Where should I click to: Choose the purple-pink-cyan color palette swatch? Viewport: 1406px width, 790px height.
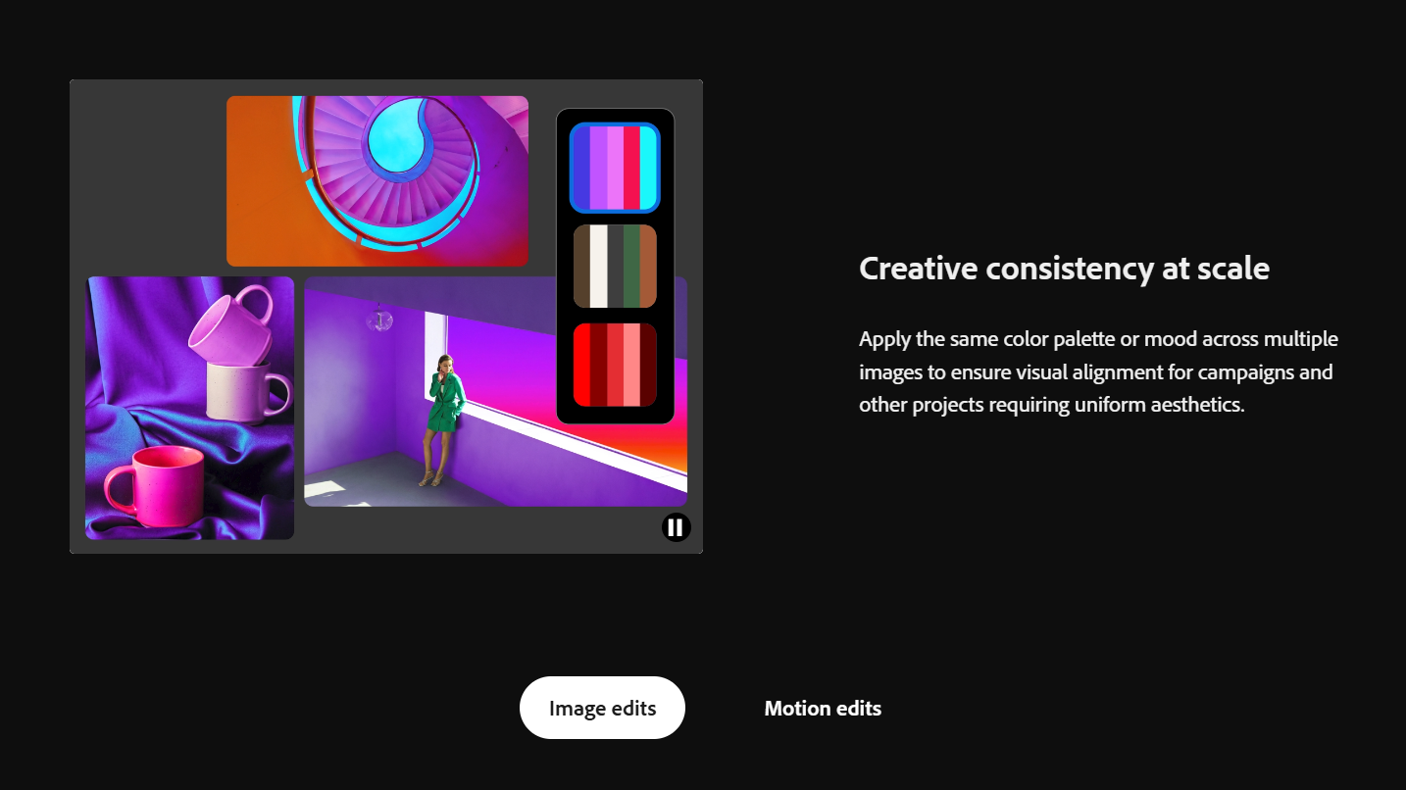[615, 168]
